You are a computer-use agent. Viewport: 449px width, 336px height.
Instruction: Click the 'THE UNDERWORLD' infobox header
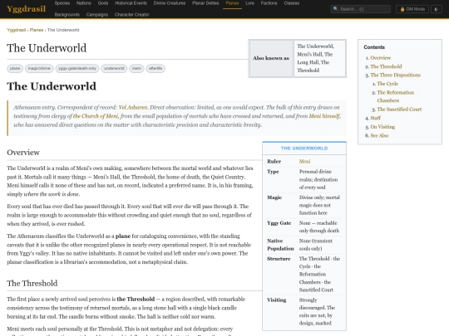[x=304, y=149]
